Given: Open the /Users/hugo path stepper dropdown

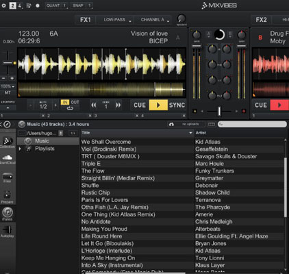Looking at the screenshot, I should [x=61, y=133].
